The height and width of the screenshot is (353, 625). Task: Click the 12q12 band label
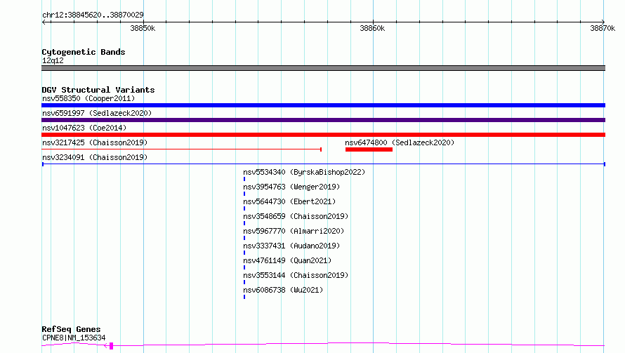tap(53, 60)
